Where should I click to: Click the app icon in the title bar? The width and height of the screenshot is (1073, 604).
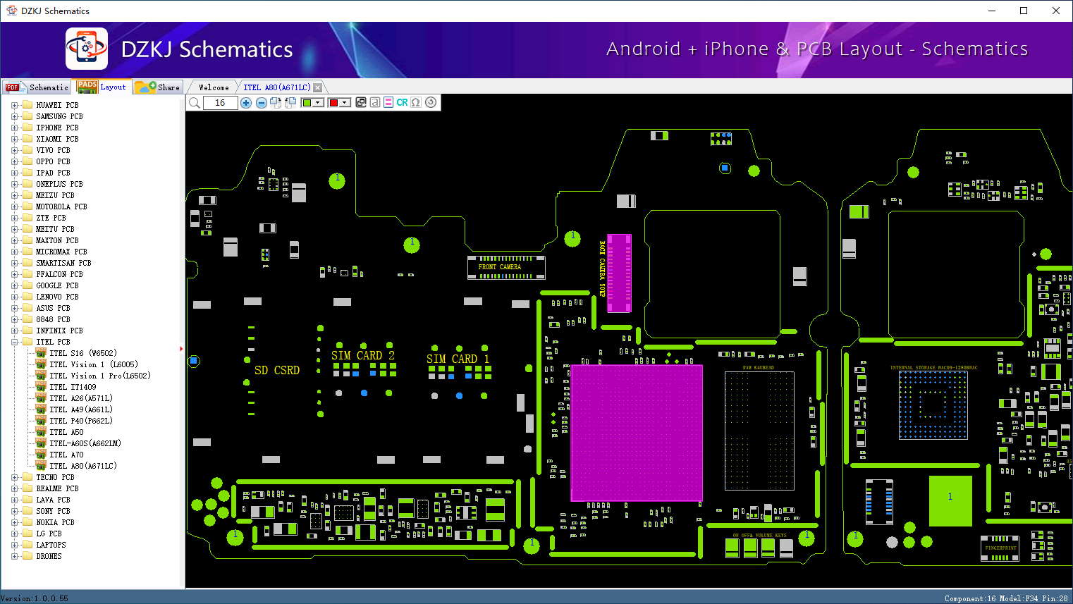click(11, 11)
